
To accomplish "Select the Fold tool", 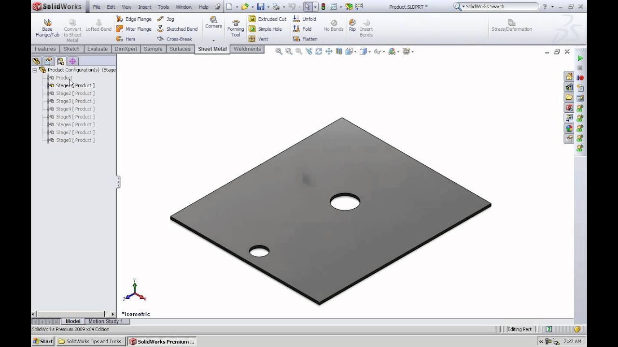I will point(302,29).
